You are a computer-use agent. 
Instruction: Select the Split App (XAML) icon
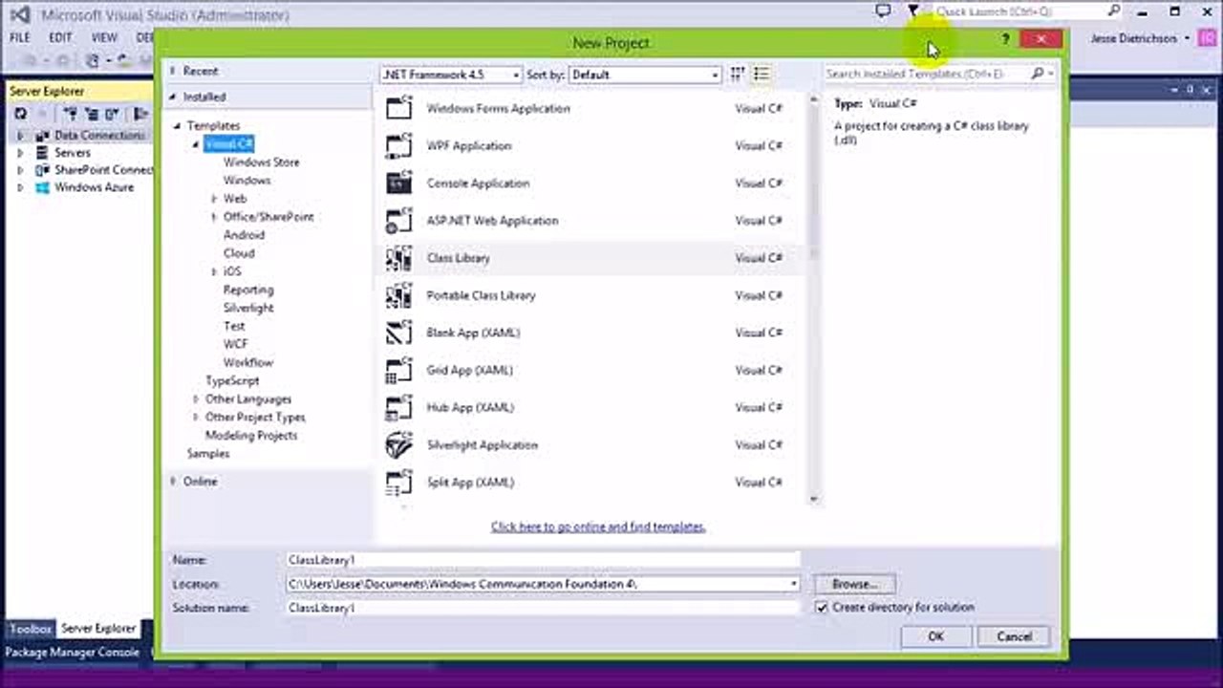tap(398, 483)
